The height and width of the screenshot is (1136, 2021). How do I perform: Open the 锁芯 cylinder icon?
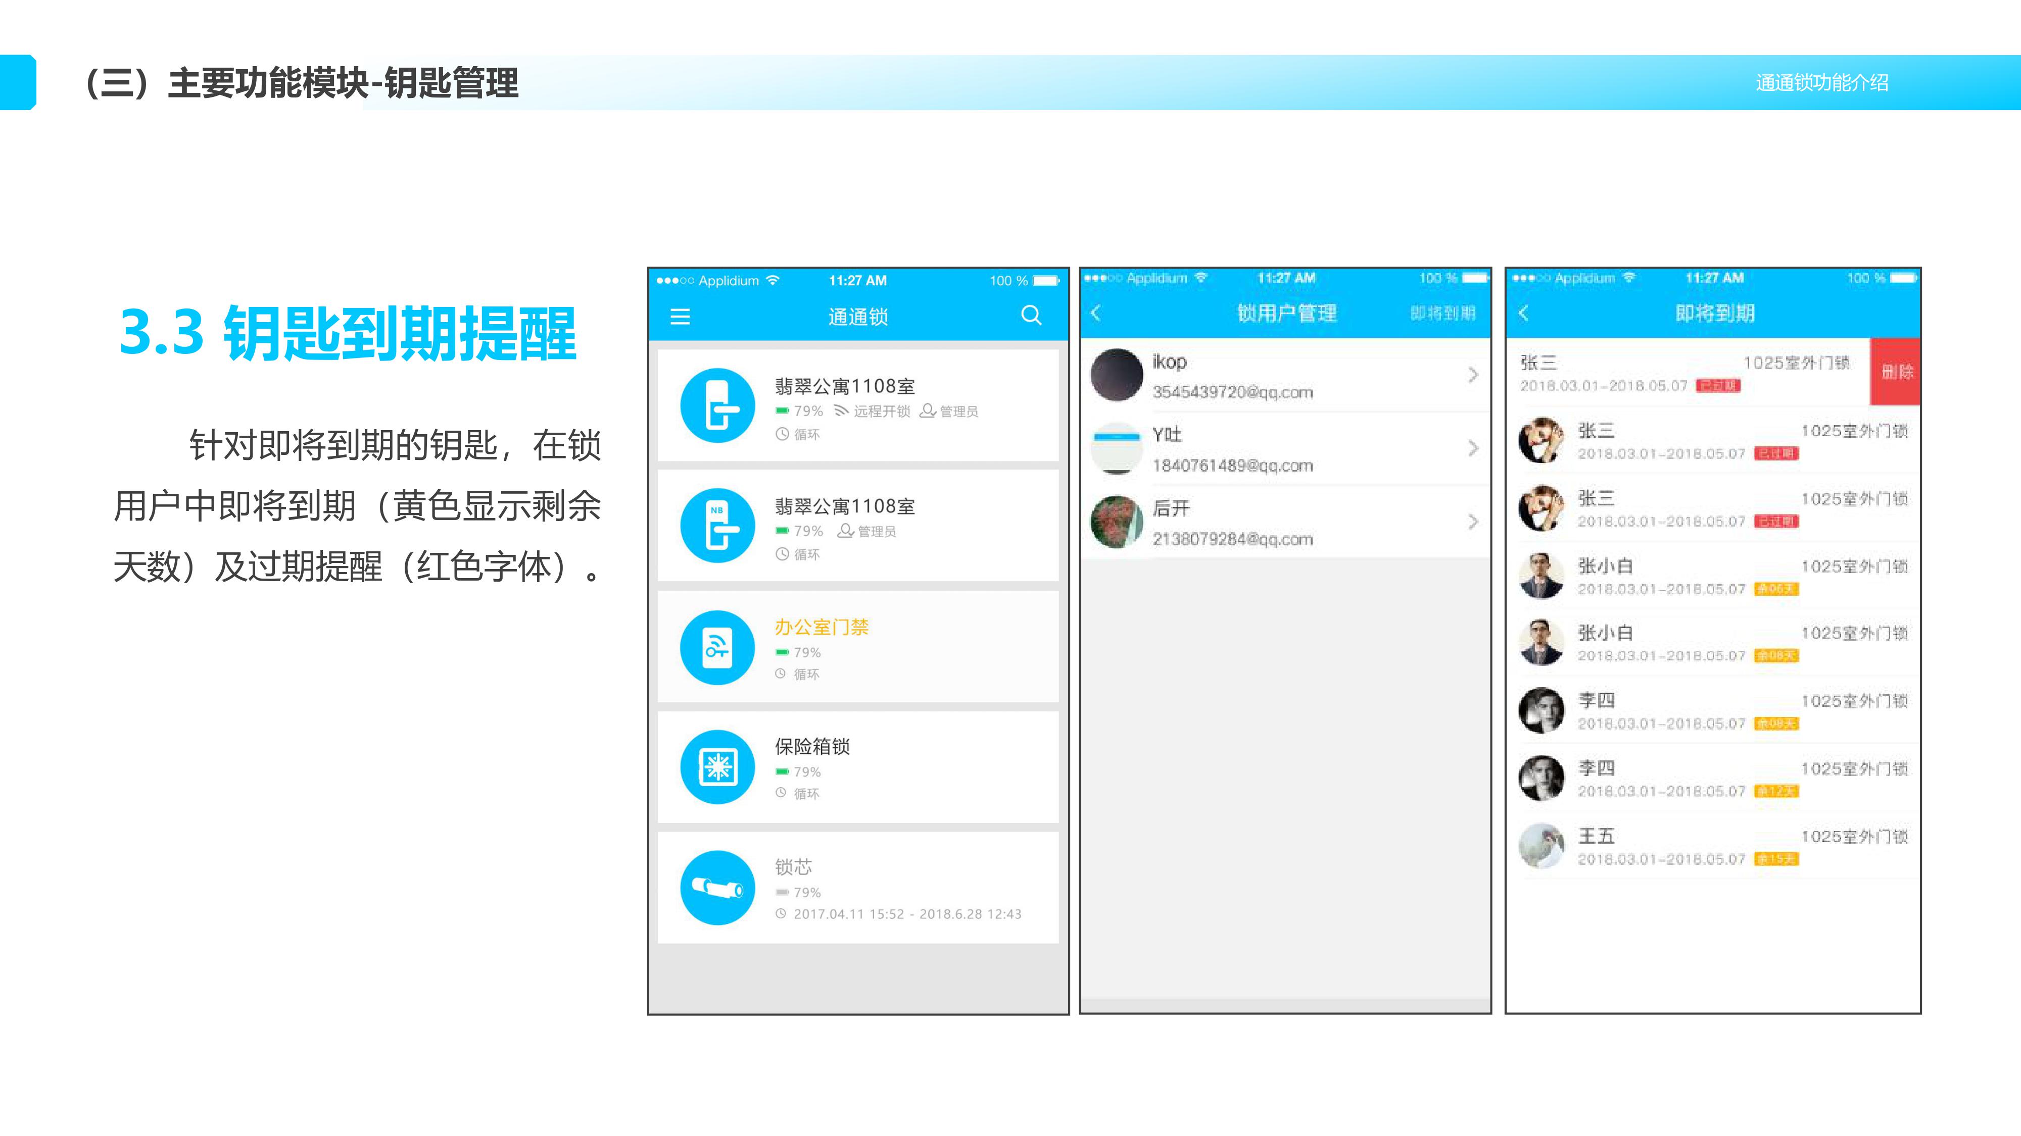(717, 888)
